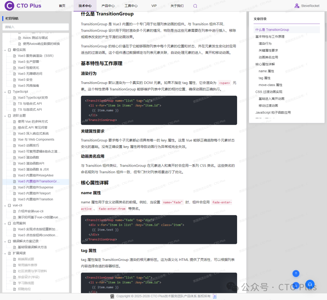Viewport: 327px width, 300px height.
Task: Collapse the 扩展阅读 tree node arrow
Action: (5, 254)
